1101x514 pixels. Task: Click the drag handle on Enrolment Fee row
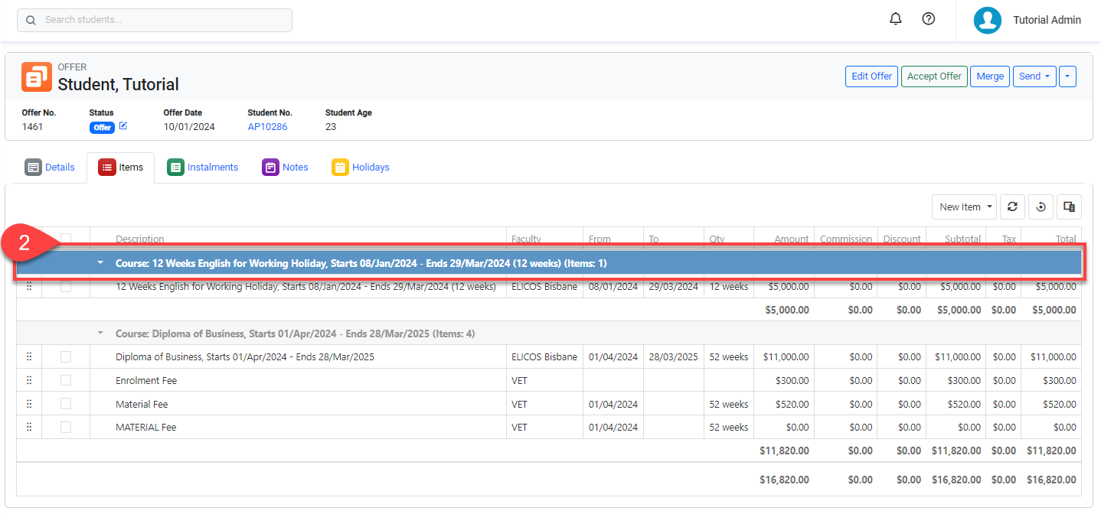(29, 380)
